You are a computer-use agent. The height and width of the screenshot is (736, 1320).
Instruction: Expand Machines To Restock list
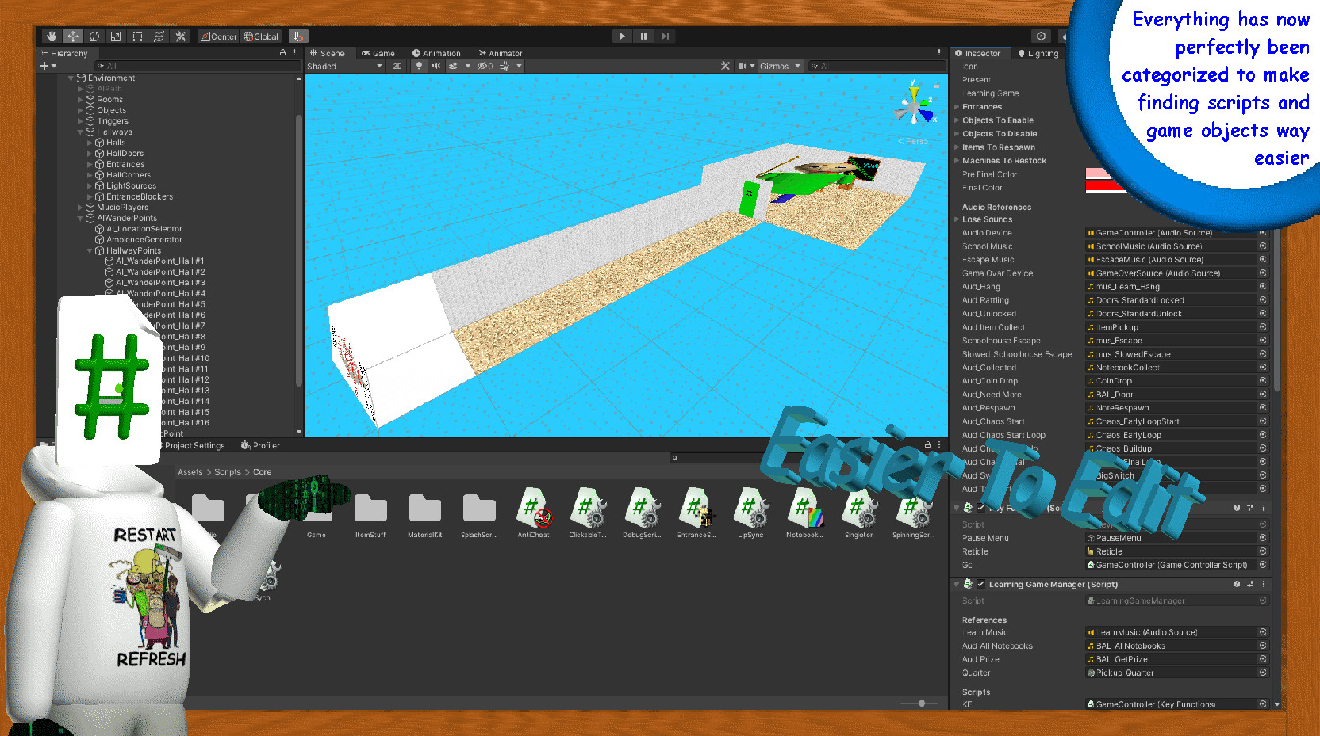[957, 161]
